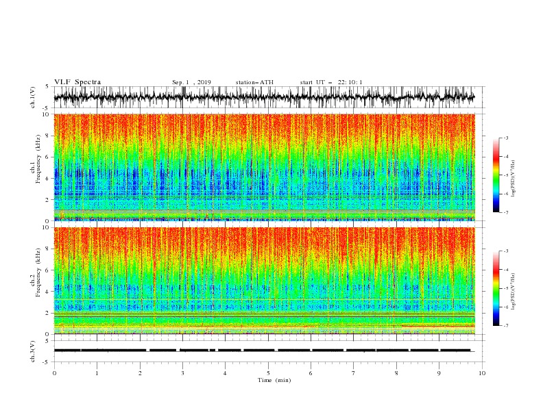Click the "6" kHz tick on ch.2 axis

48,270
